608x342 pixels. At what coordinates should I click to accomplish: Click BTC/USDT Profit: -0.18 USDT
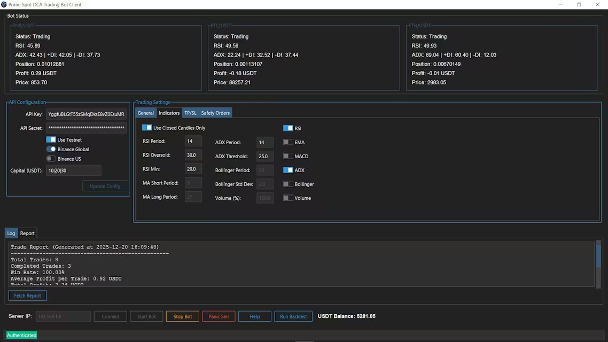click(x=235, y=73)
